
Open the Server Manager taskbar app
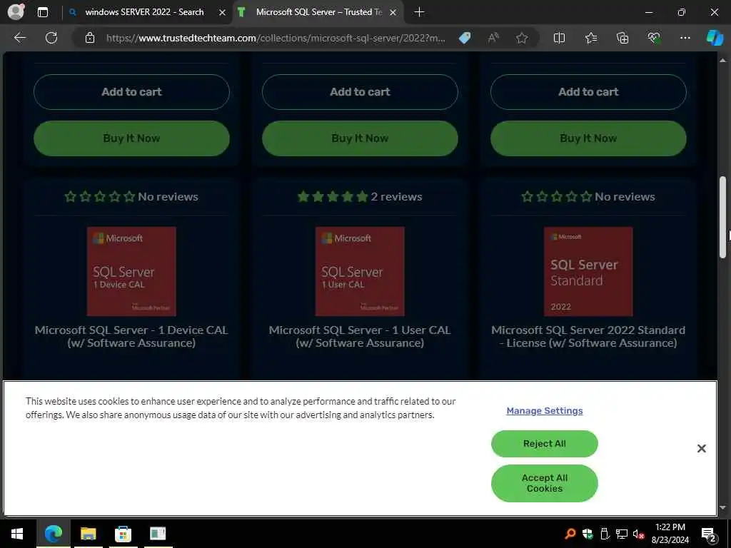coord(158,534)
